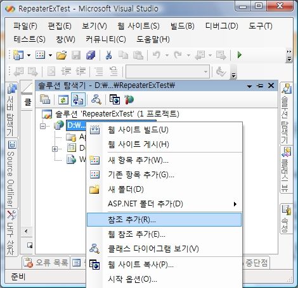Screen dimensions: 298x288
Task: Open Solution Explorer window position dropdown
Action: coord(249,86)
